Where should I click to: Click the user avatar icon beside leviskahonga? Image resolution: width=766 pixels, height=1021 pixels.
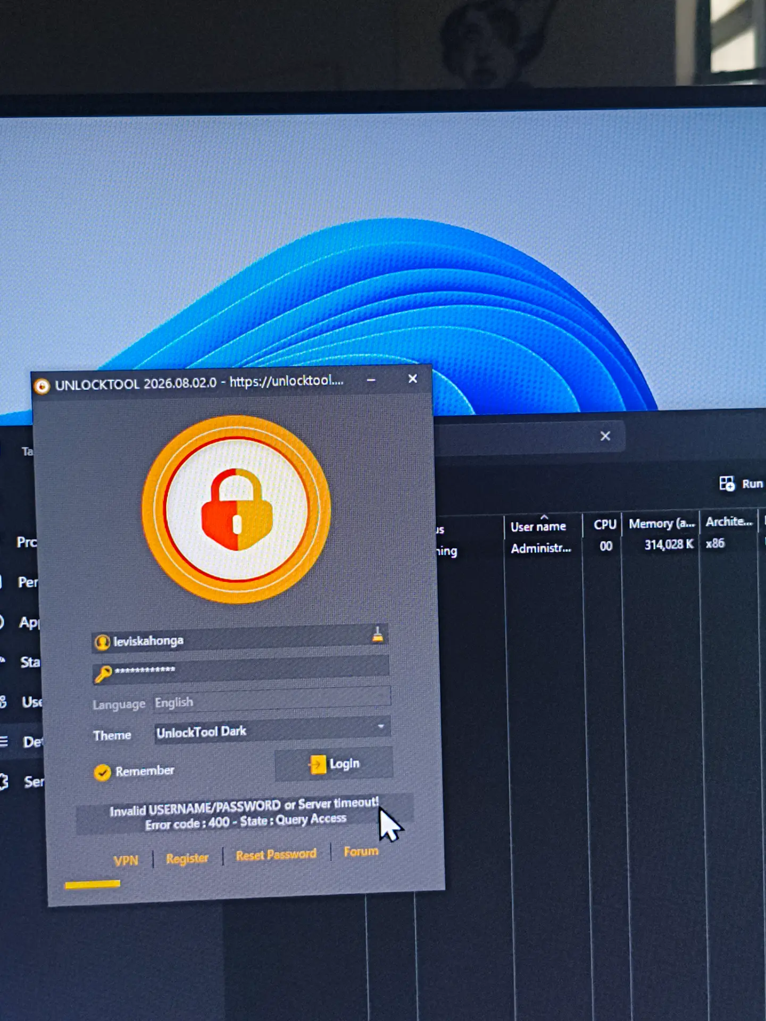pyautogui.click(x=102, y=642)
